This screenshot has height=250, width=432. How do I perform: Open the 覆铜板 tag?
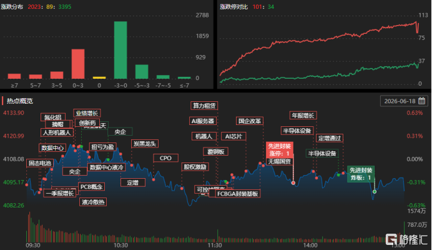216,151
